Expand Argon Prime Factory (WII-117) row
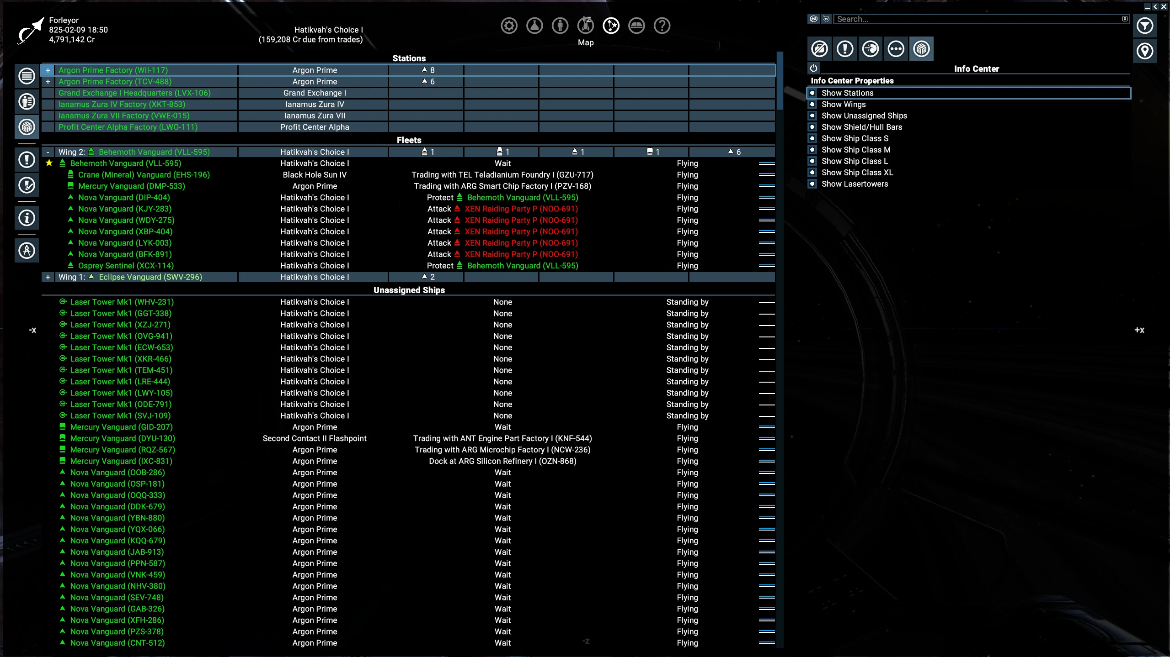This screenshot has height=657, width=1170. pos(48,70)
